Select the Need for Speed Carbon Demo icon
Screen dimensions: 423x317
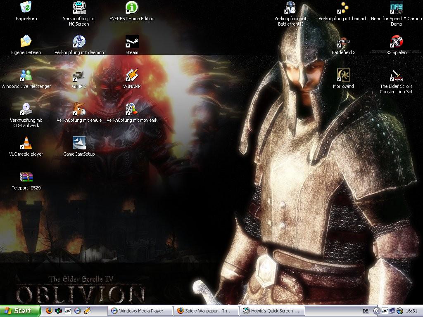point(396,7)
